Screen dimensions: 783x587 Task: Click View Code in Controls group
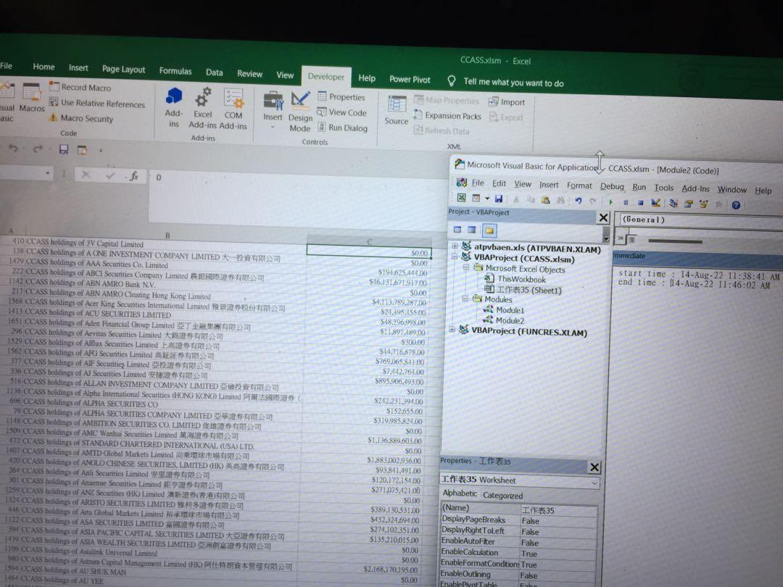coord(342,112)
